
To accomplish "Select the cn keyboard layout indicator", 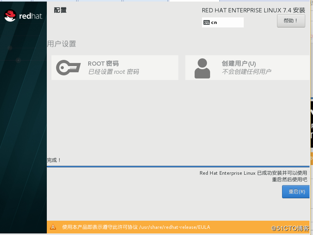I will coord(222,22).
